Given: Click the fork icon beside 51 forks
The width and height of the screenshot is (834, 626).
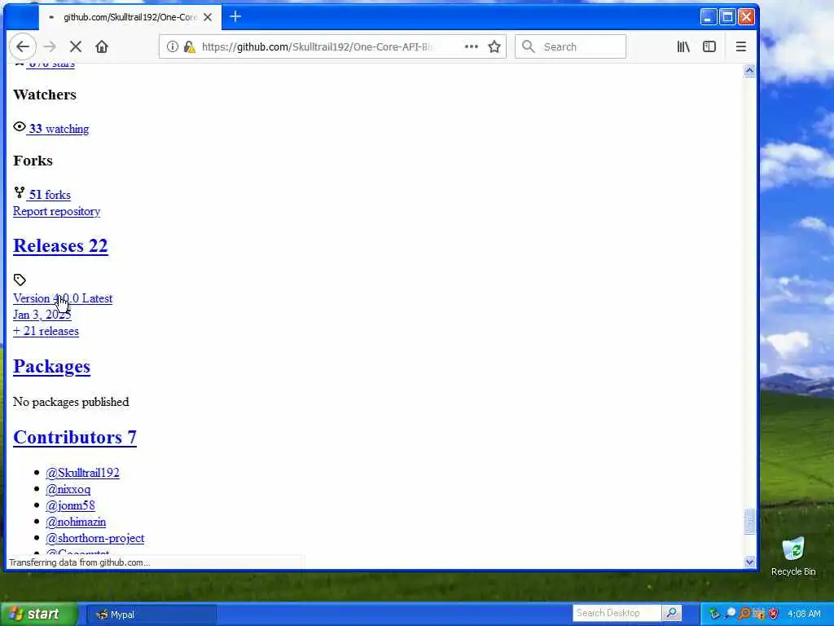Looking at the screenshot, I should click(20, 192).
